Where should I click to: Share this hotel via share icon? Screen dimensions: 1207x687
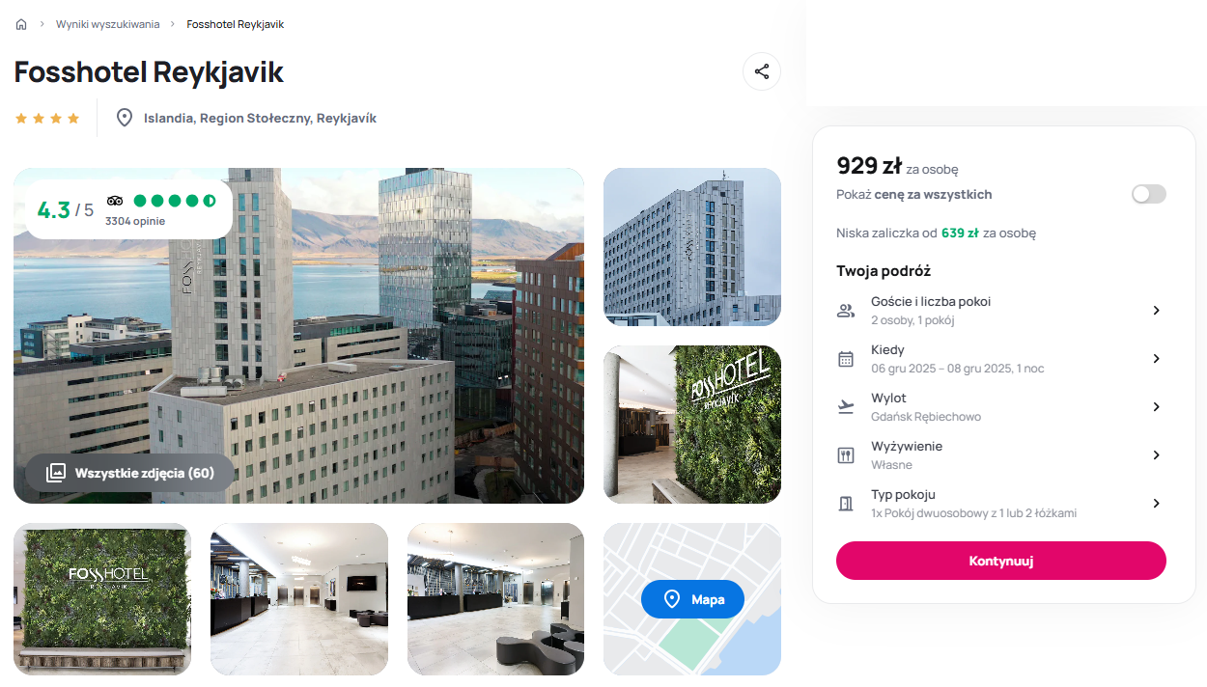762,71
